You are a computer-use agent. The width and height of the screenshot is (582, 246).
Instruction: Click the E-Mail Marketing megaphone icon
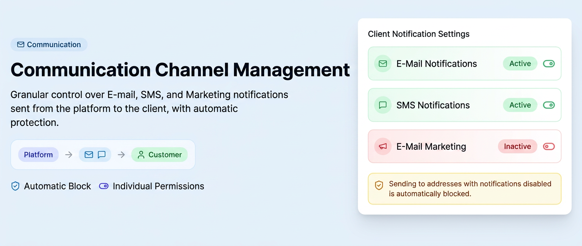click(x=383, y=146)
